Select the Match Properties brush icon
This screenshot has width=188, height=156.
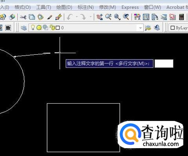49,17
